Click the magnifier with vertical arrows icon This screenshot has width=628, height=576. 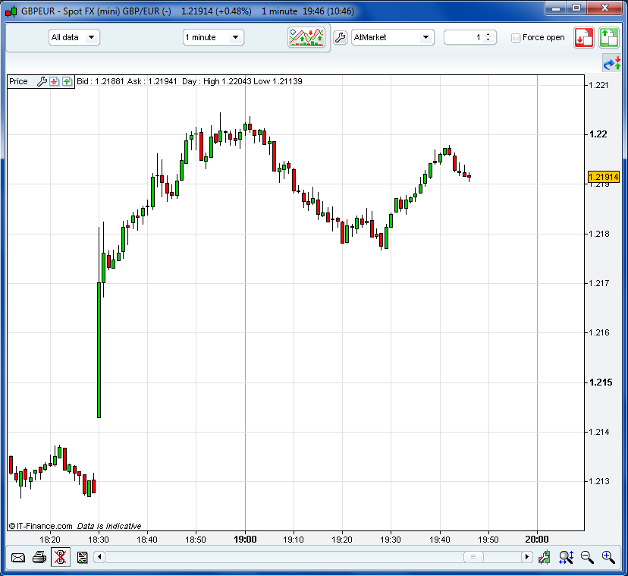[x=567, y=557]
